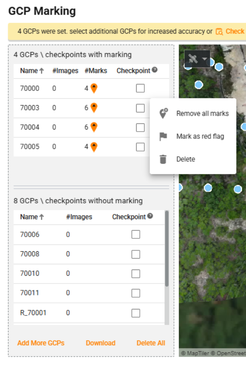Viewport: 246px width, 380px height.
Task: Click the marks pin icon for GCP 70003
Action: coord(94,108)
